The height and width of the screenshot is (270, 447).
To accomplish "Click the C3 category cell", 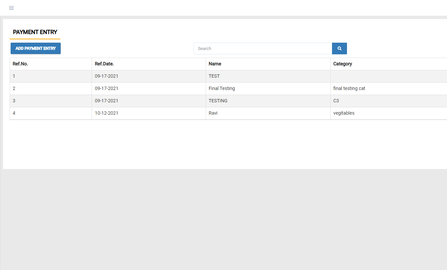I will (x=336, y=101).
